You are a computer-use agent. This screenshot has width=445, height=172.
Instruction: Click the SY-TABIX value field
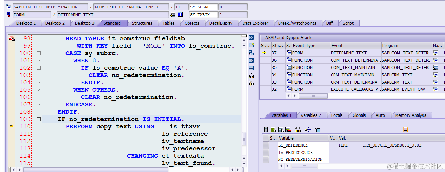pyautogui.click(x=232, y=15)
